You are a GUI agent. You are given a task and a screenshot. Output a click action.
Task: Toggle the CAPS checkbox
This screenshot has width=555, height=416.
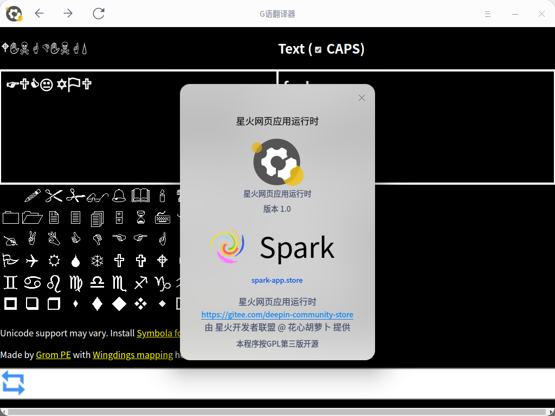click(318, 50)
